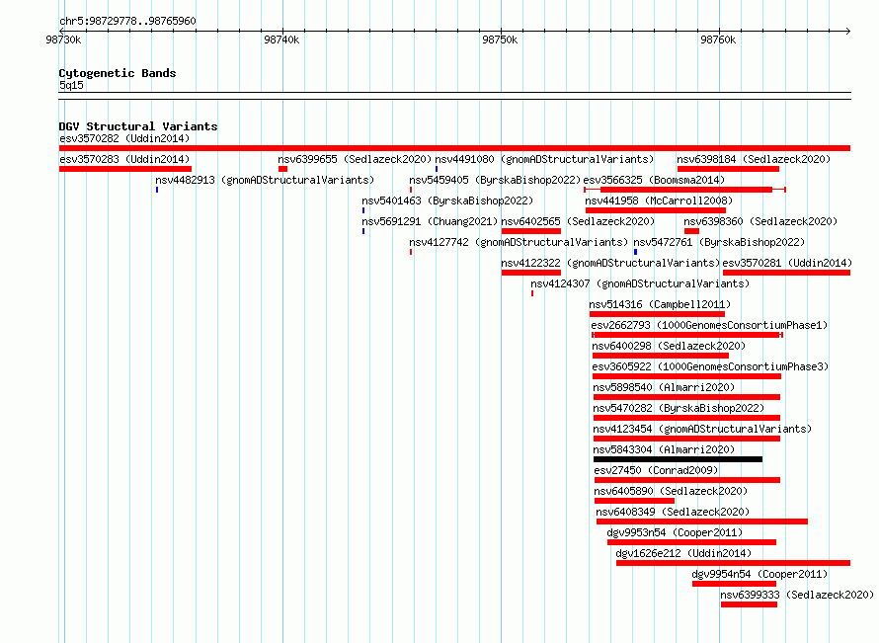
Task: Select nsv6399333 (Sedlazeck2020) label
Action: (x=797, y=595)
